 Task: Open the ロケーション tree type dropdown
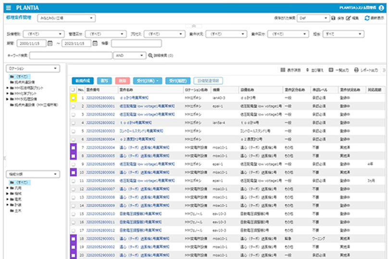point(33,68)
